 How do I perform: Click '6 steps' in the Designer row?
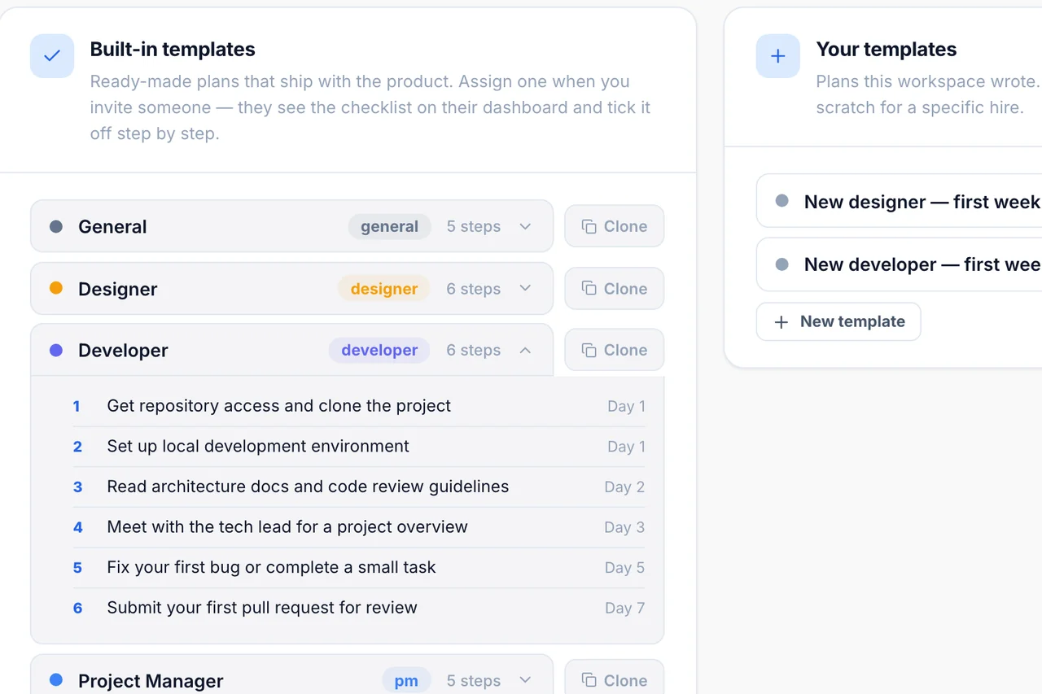tap(474, 288)
